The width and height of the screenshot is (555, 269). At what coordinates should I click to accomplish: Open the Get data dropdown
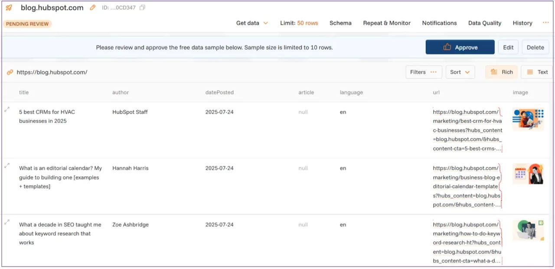252,23
